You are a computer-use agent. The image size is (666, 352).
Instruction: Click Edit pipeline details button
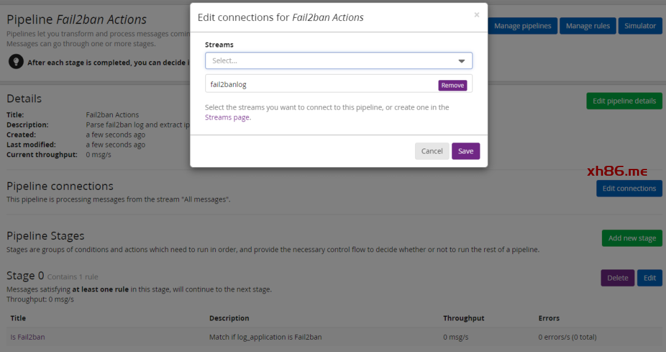(x=624, y=101)
